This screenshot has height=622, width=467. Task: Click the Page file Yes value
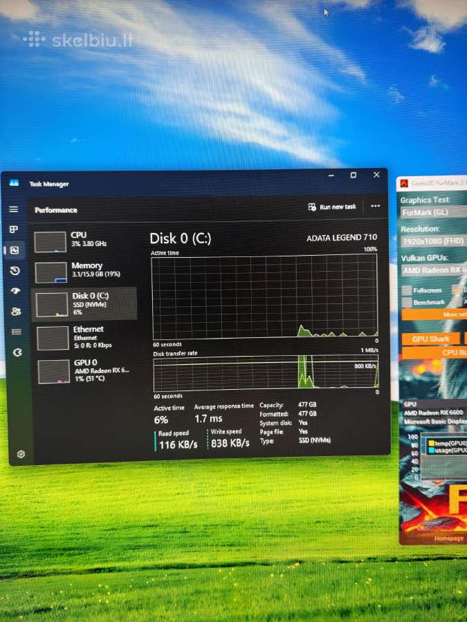[x=303, y=431]
